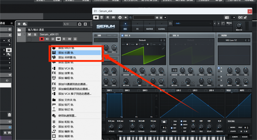Screen dimensions: 257x140
Task: Click the Serum logo
Action: click(106, 26)
